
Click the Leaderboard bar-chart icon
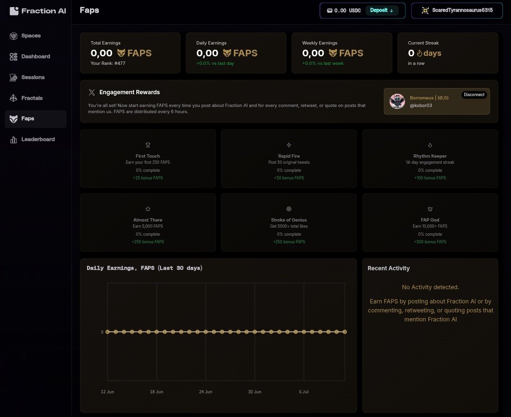pos(13,140)
